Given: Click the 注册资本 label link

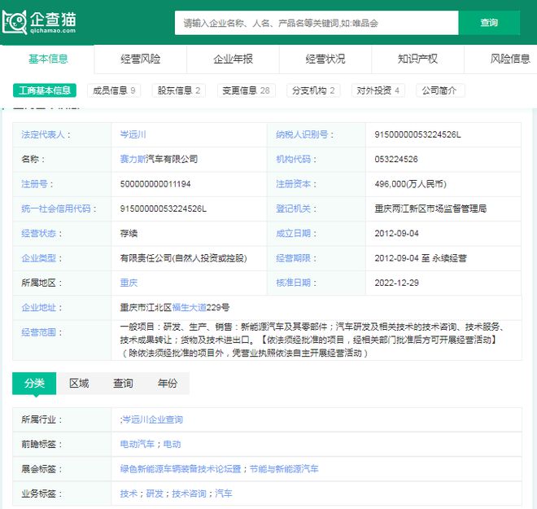Looking at the screenshot, I should (293, 184).
